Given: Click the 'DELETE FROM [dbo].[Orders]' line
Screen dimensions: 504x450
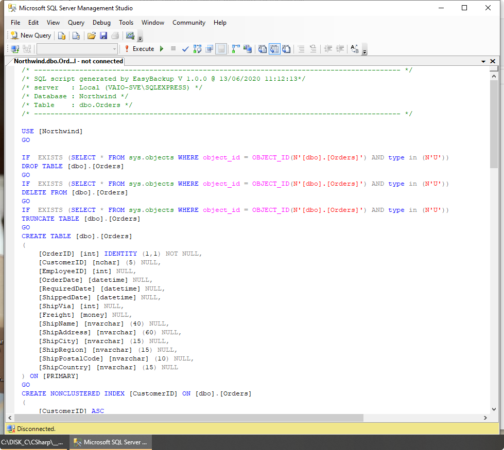Looking at the screenshot, I should (x=75, y=193).
